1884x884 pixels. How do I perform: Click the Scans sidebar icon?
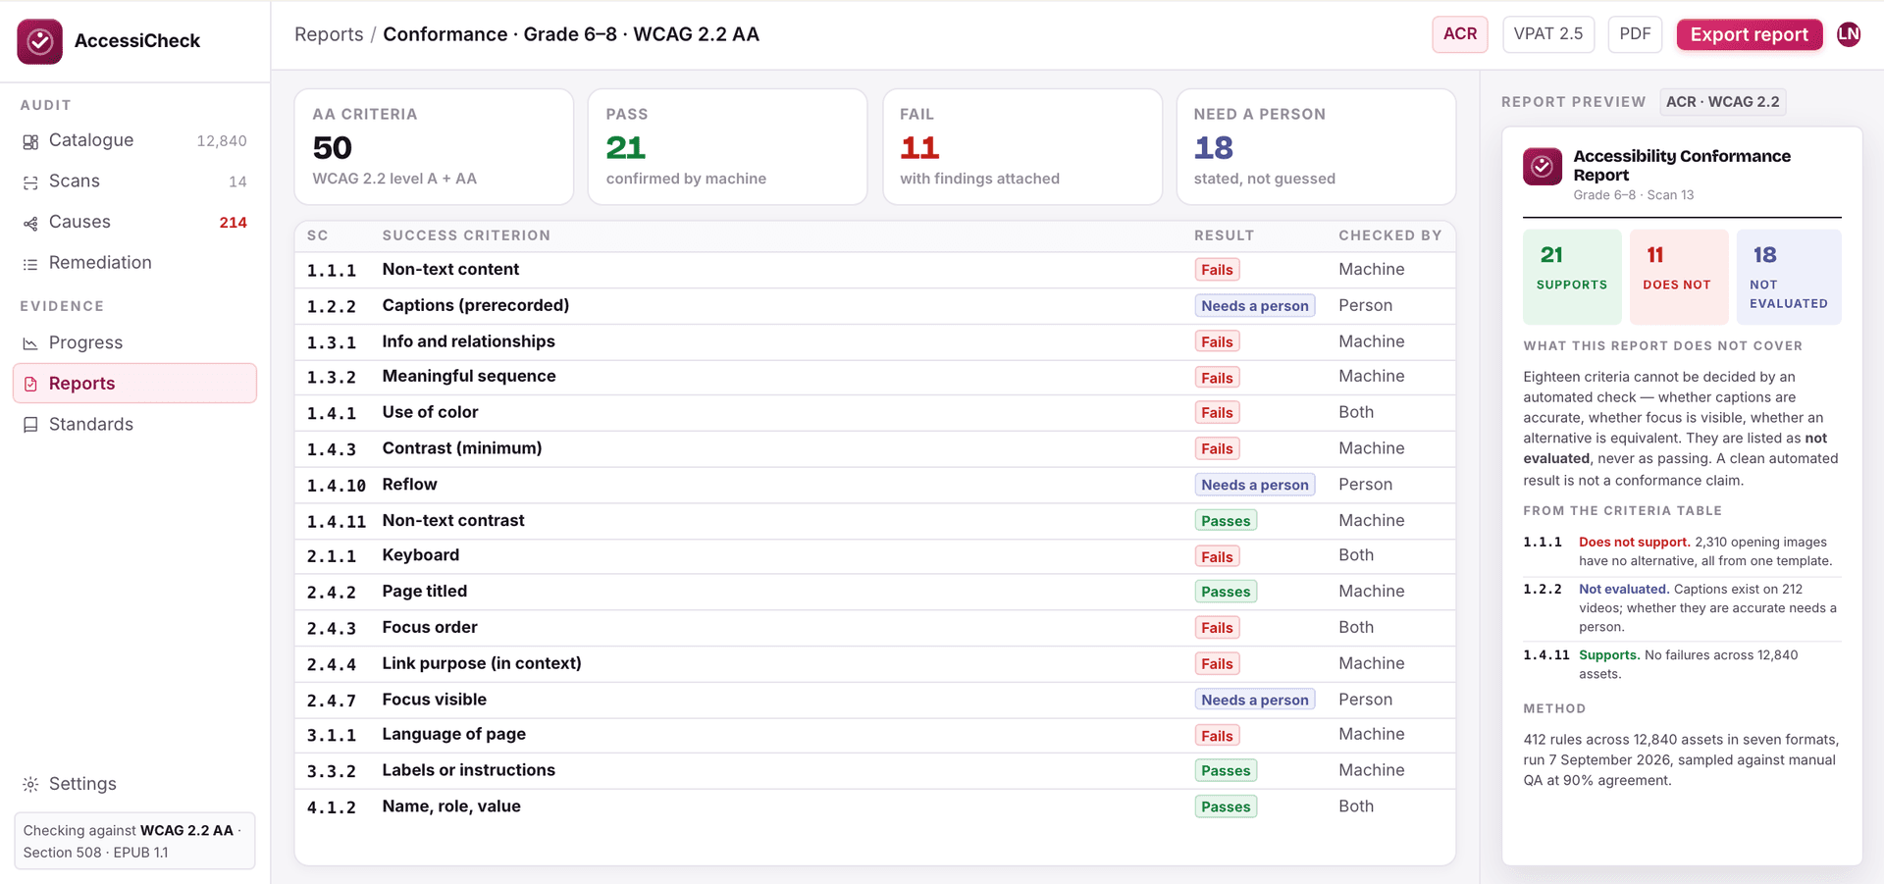[30, 182]
